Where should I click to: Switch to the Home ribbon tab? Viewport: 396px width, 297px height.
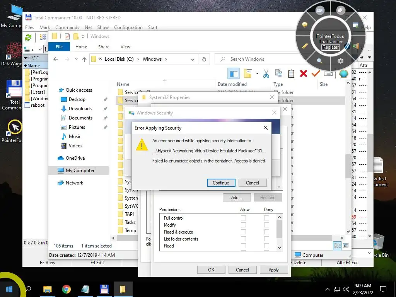point(81,47)
